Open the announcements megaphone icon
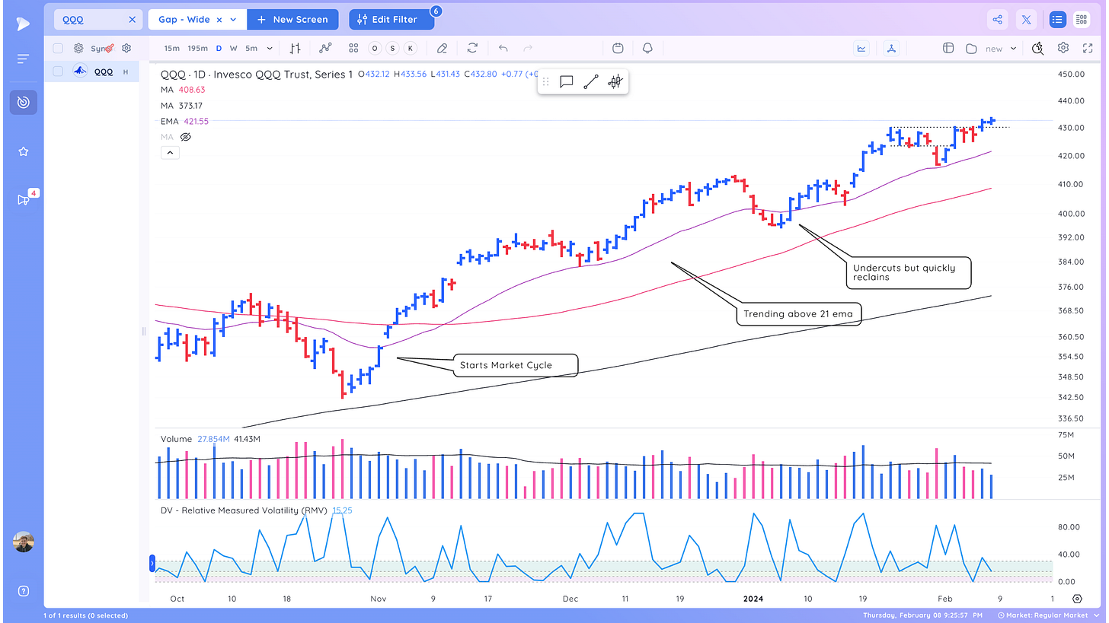 coord(23,200)
